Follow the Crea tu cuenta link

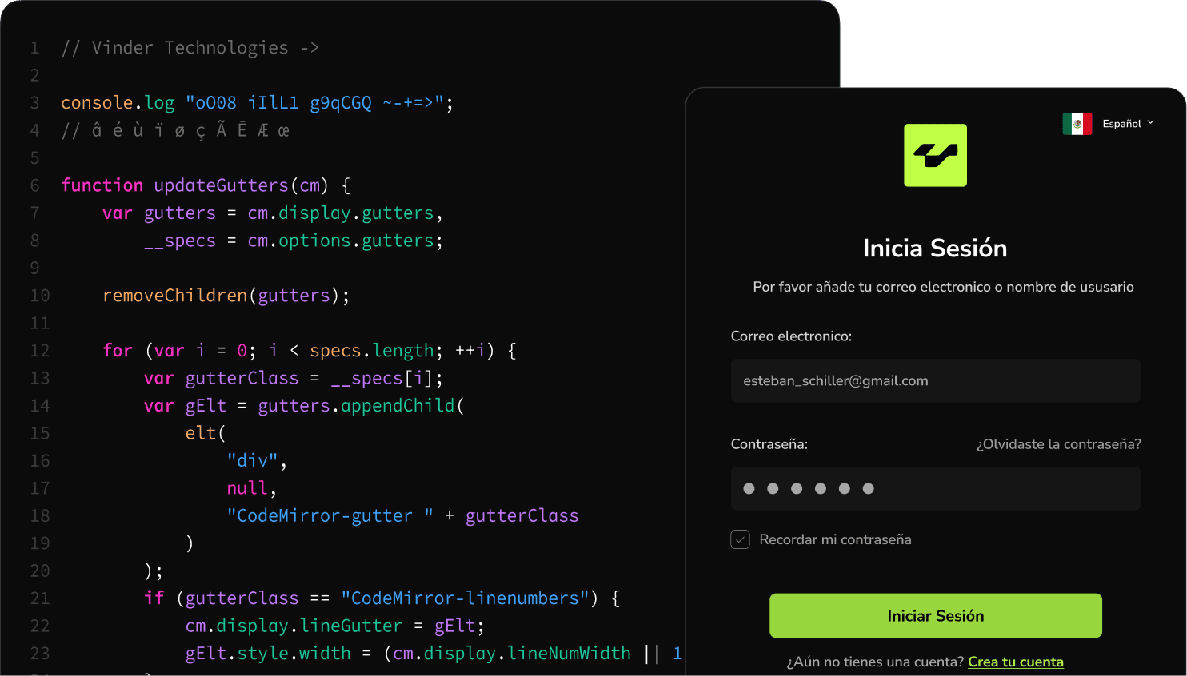(x=1015, y=662)
